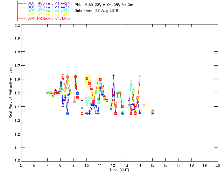Click the AOT 870nm legend entry
Image resolution: width=224 pixels, height=179 pixels.
tap(44, 15)
